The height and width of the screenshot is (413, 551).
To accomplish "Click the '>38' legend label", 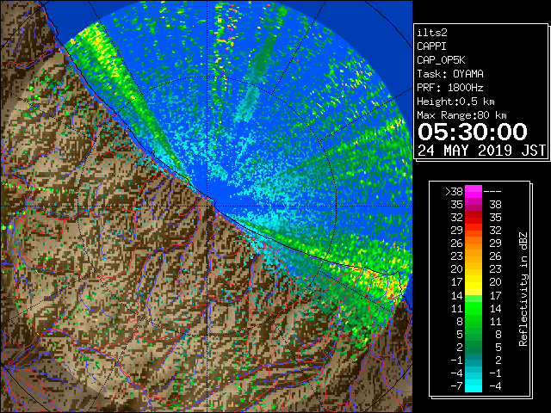I will click(x=454, y=191).
